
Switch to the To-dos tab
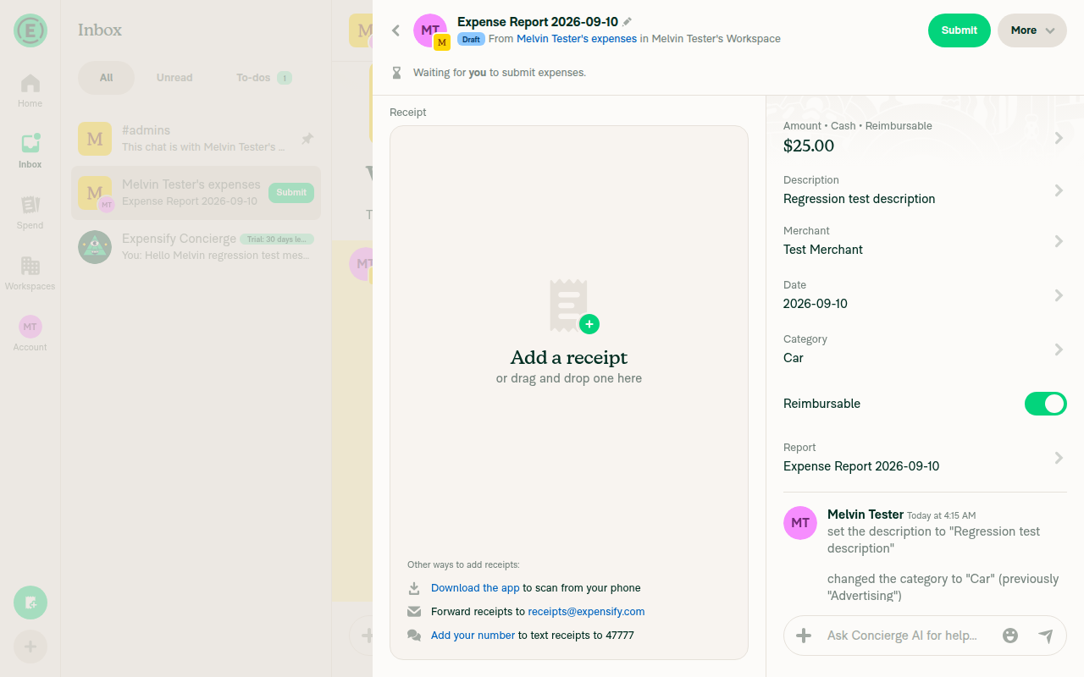click(264, 78)
